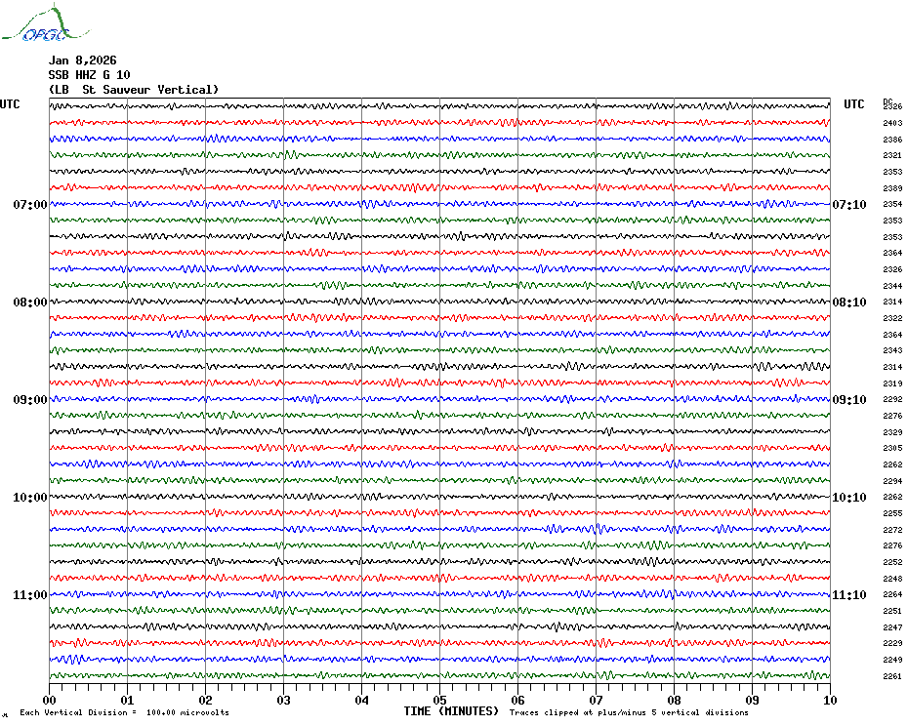Click the OFGC logo
The height and width of the screenshot is (726, 908).
coord(46,23)
